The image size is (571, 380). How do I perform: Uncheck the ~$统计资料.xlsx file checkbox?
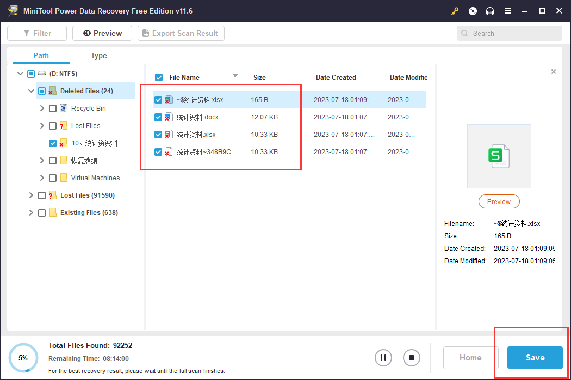158,100
